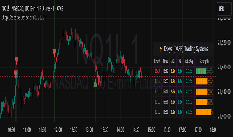
Task: Click the 13:30 time cell in the table
Action: tap(165, 112)
